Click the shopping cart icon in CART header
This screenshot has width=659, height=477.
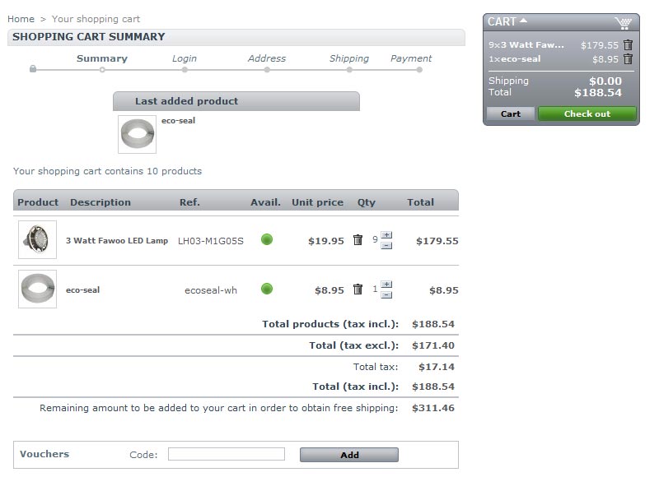(x=624, y=23)
